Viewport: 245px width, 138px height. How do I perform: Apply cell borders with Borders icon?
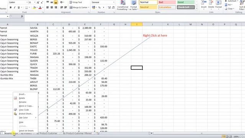(x=26, y=7)
